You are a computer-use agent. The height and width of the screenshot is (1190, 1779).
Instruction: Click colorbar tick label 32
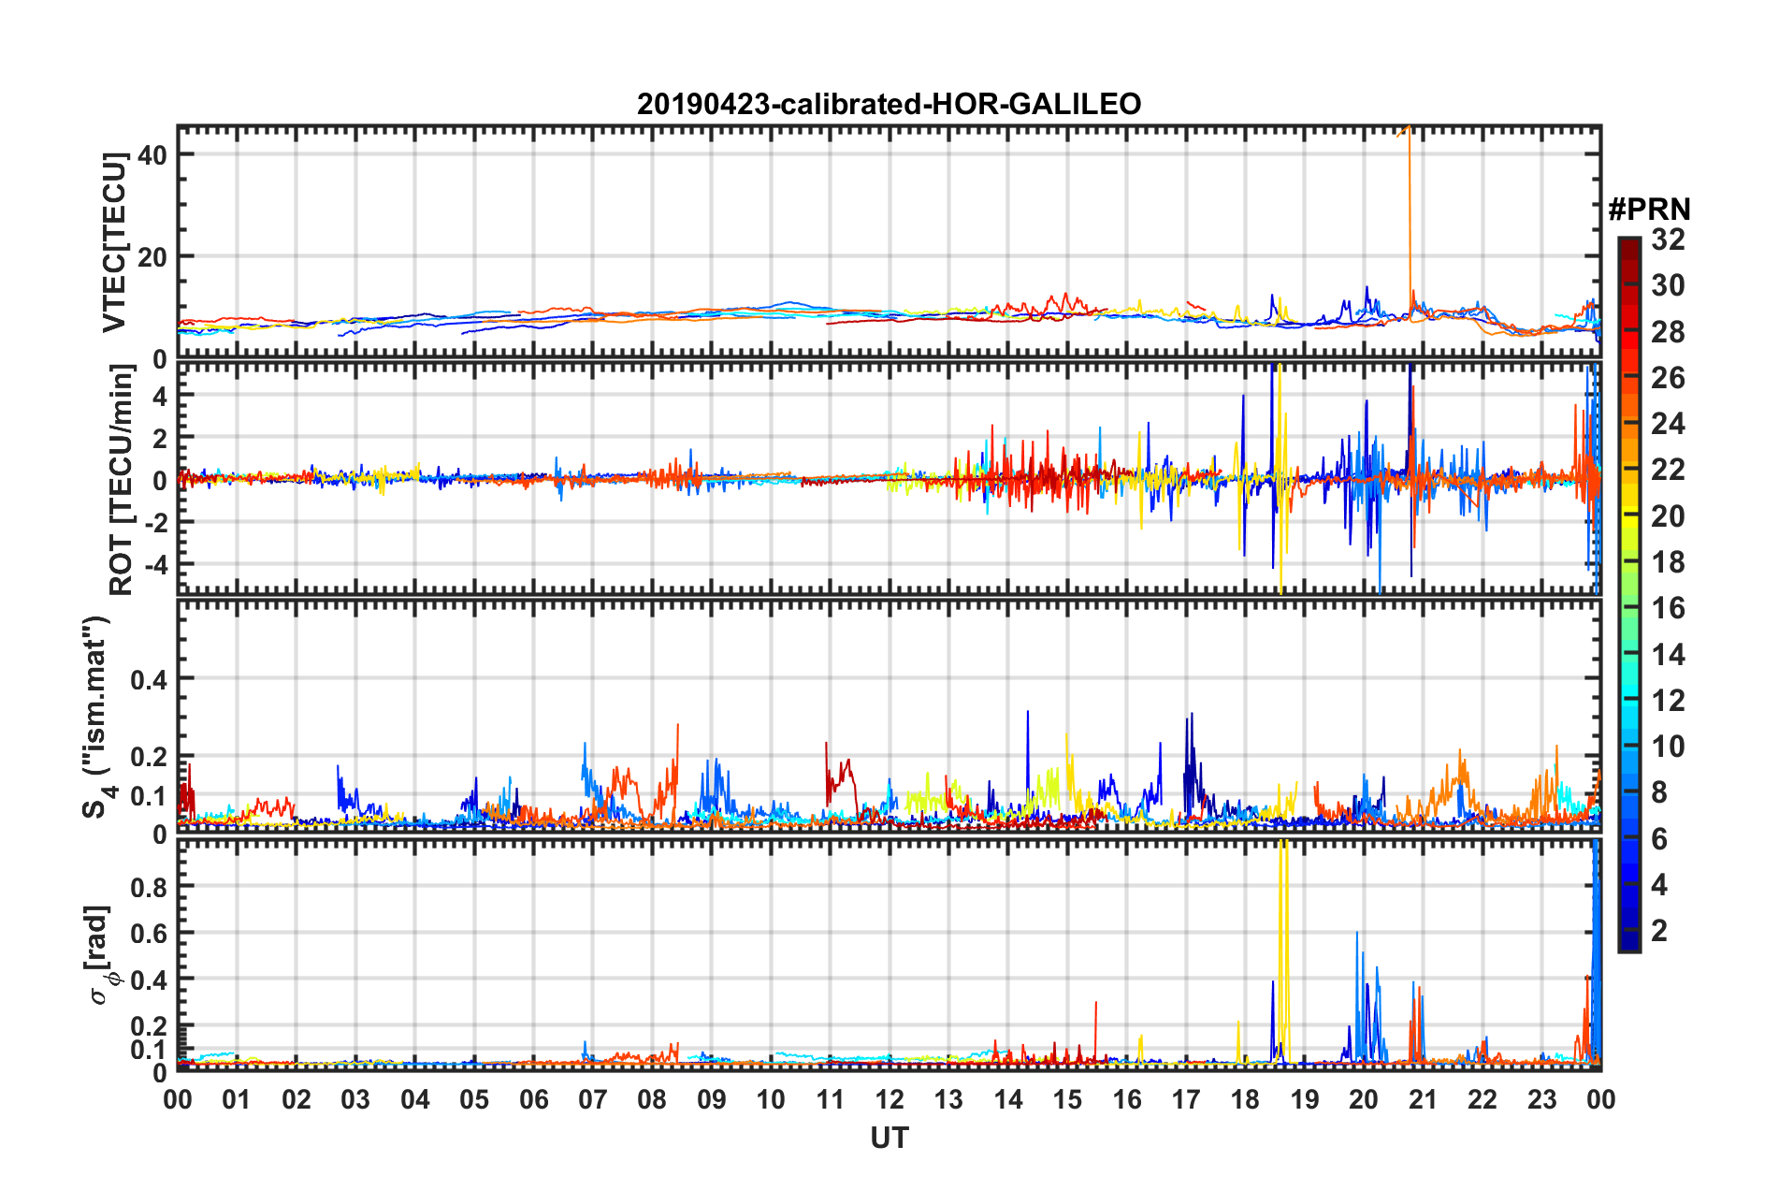(x=1668, y=239)
